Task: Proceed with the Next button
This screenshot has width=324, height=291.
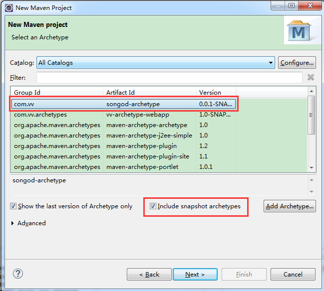Action: (195, 274)
